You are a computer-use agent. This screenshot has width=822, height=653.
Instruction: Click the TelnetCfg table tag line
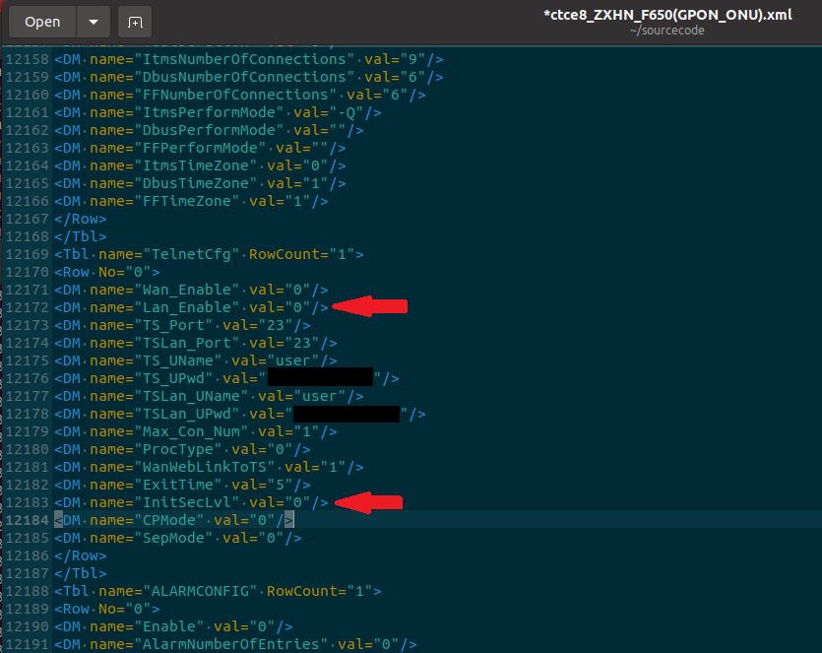[x=209, y=254]
